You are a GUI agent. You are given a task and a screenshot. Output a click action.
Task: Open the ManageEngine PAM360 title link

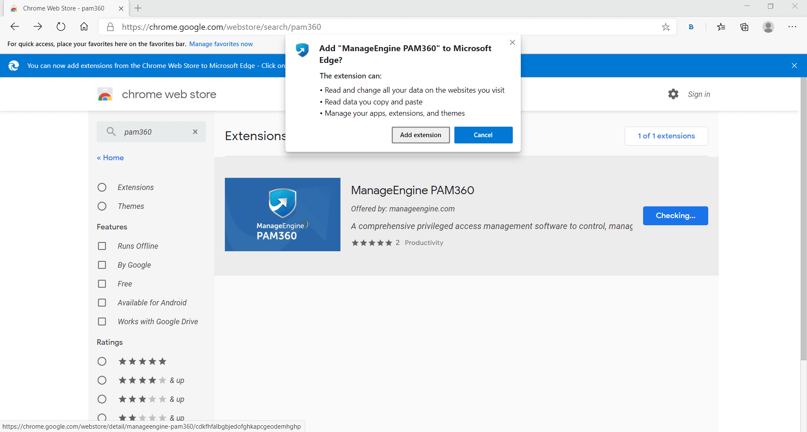(x=412, y=190)
